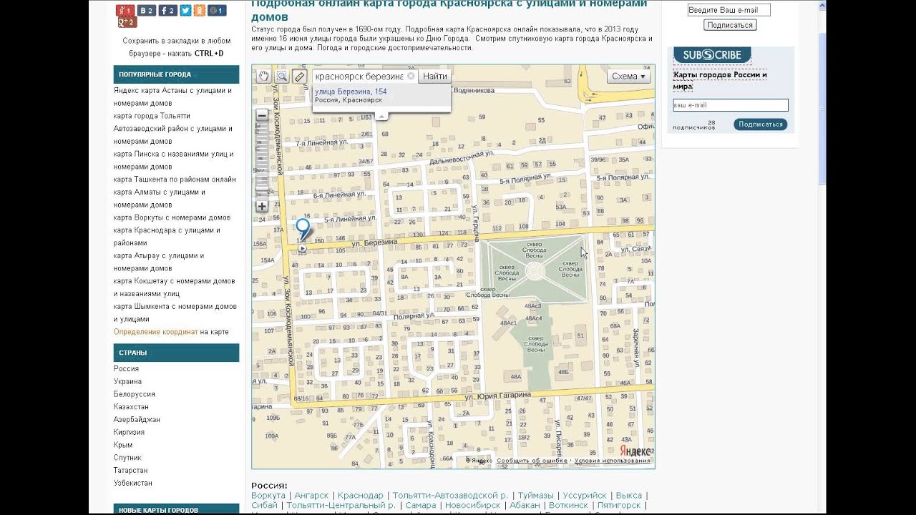Select Спутник in the countries list
This screenshot has height=515, width=916.
[127, 458]
